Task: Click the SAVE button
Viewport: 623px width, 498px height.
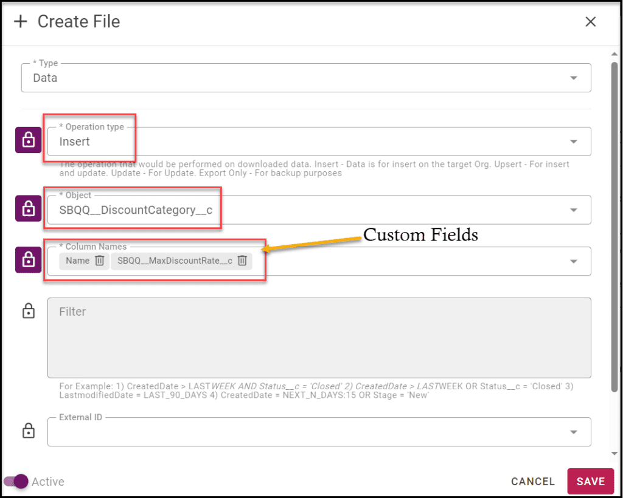Action: coord(590,482)
